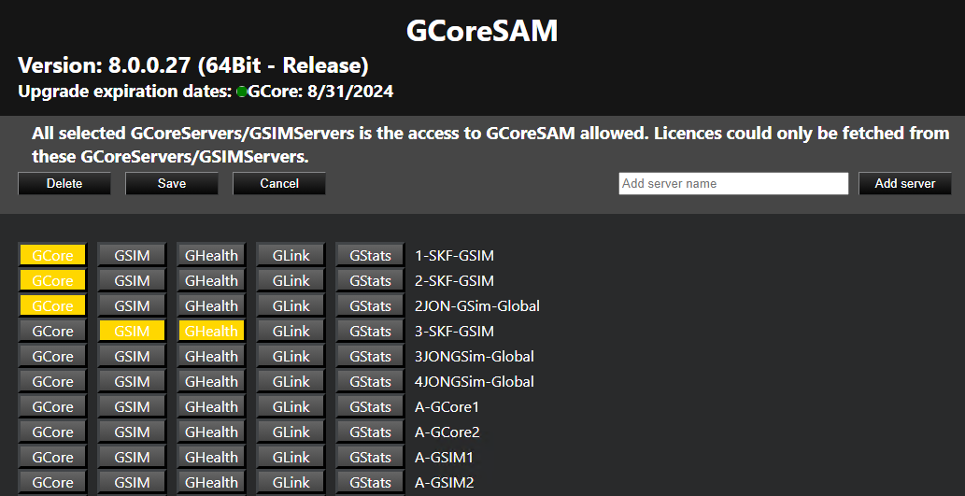Image resolution: width=965 pixels, height=496 pixels.
Task: Enable GCore for A-GCore1
Action: (52, 406)
